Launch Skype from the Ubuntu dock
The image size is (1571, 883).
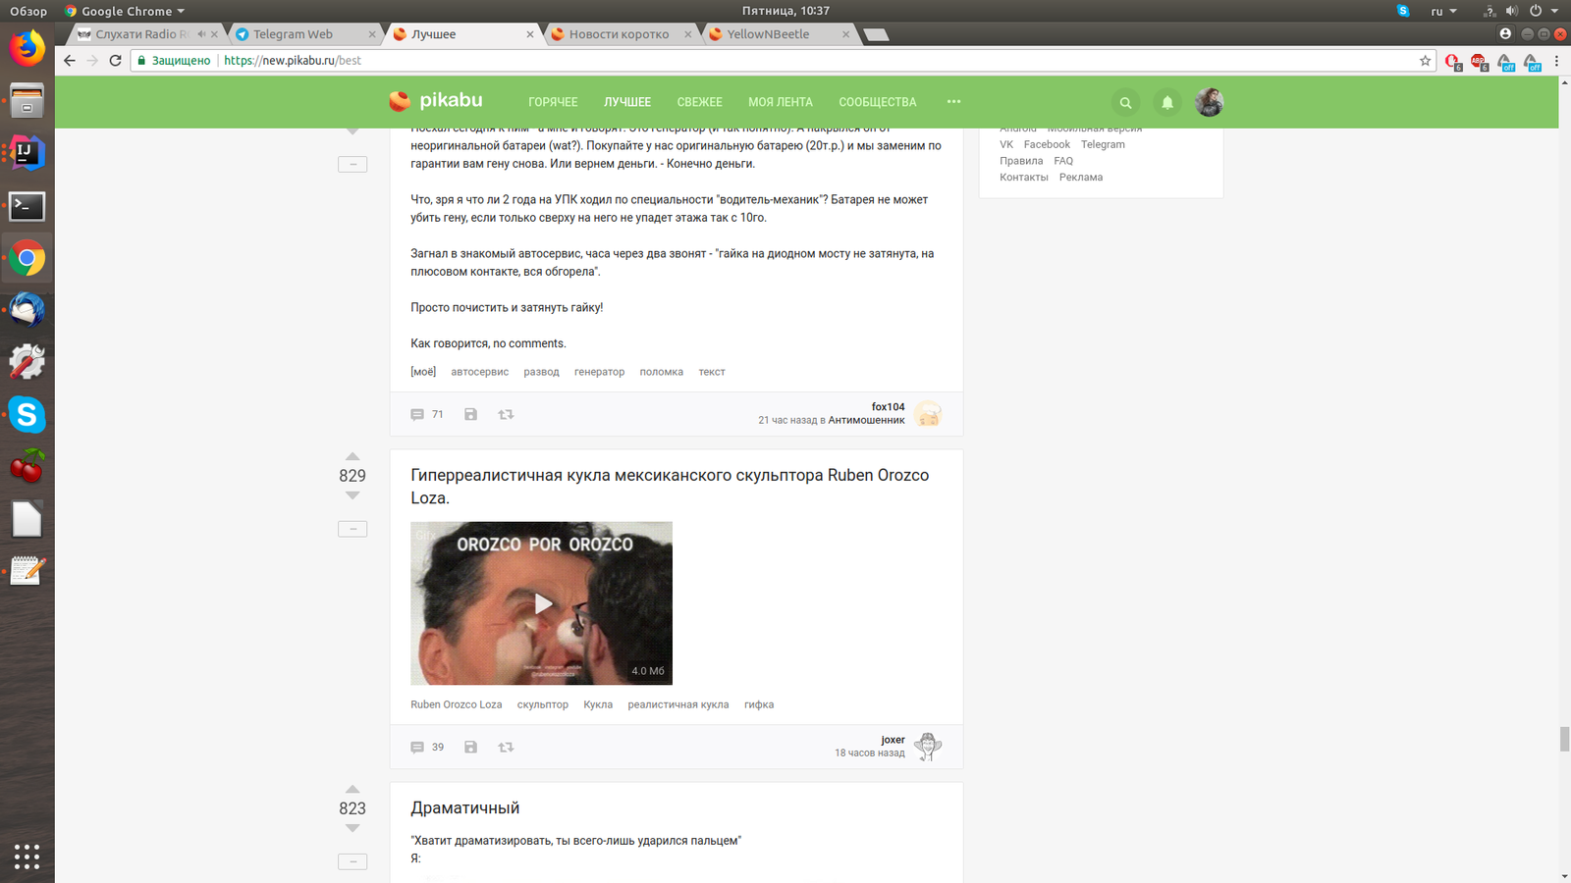tap(27, 415)
